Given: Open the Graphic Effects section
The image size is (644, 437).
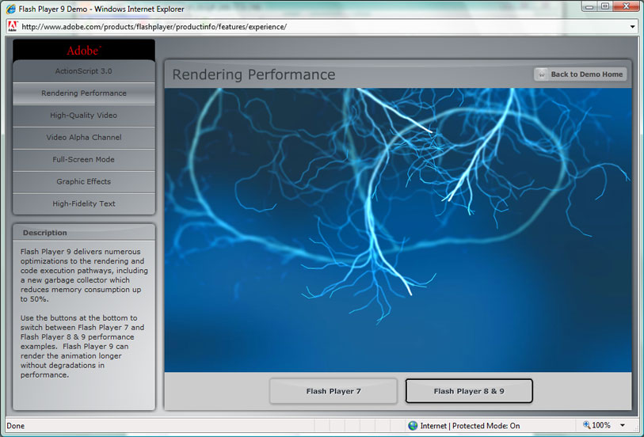Looking at the screenshot, I should pos(84,181).
